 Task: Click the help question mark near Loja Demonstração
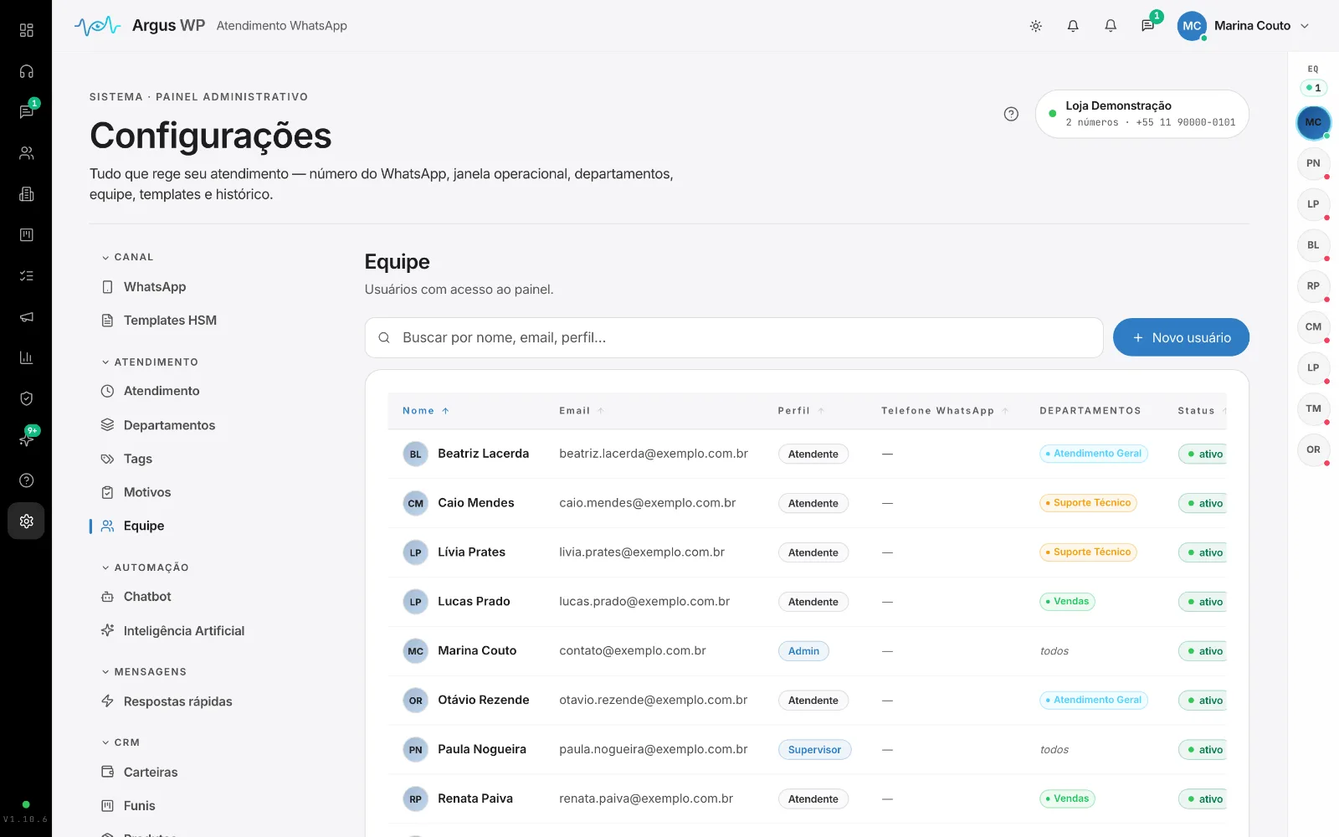tap(1011, 114)
